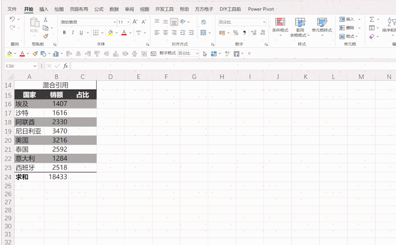396x245 pixels.
Task: Switch to the Power Pivot tab
Action: click(x=261, y=9)
